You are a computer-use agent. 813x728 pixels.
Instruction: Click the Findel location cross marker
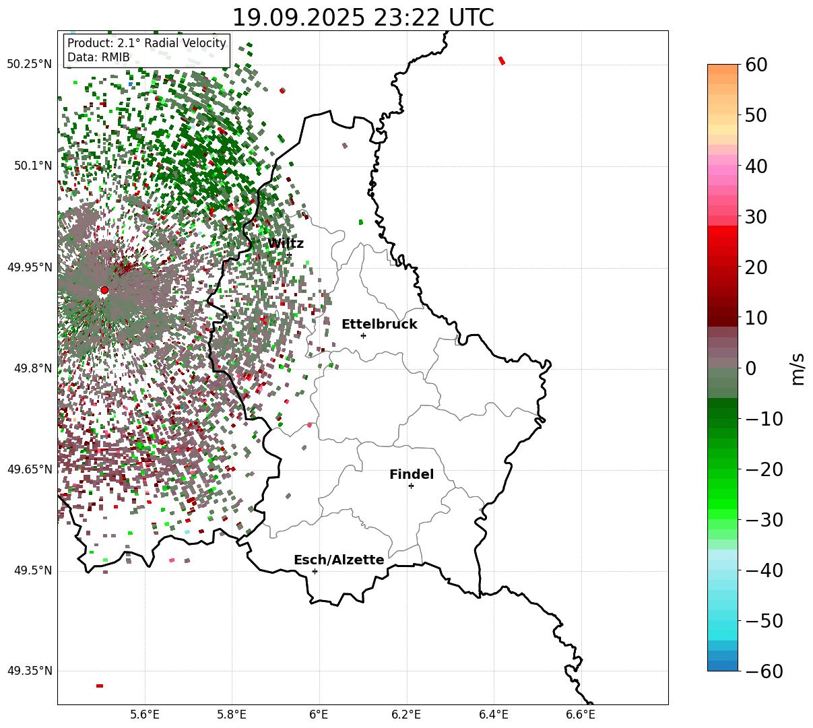pyautogui.click(x=411, y=486)
